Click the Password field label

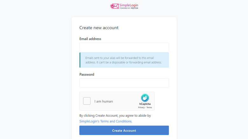87,74
